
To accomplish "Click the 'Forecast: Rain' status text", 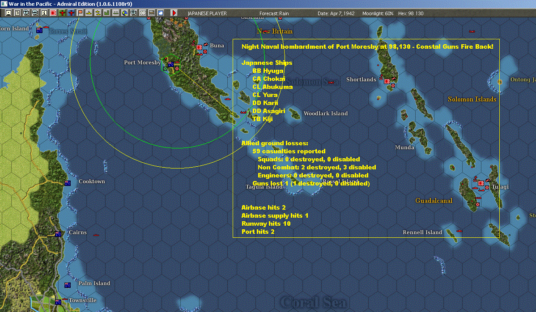I will pyautogui.click(x=274, y=14).
